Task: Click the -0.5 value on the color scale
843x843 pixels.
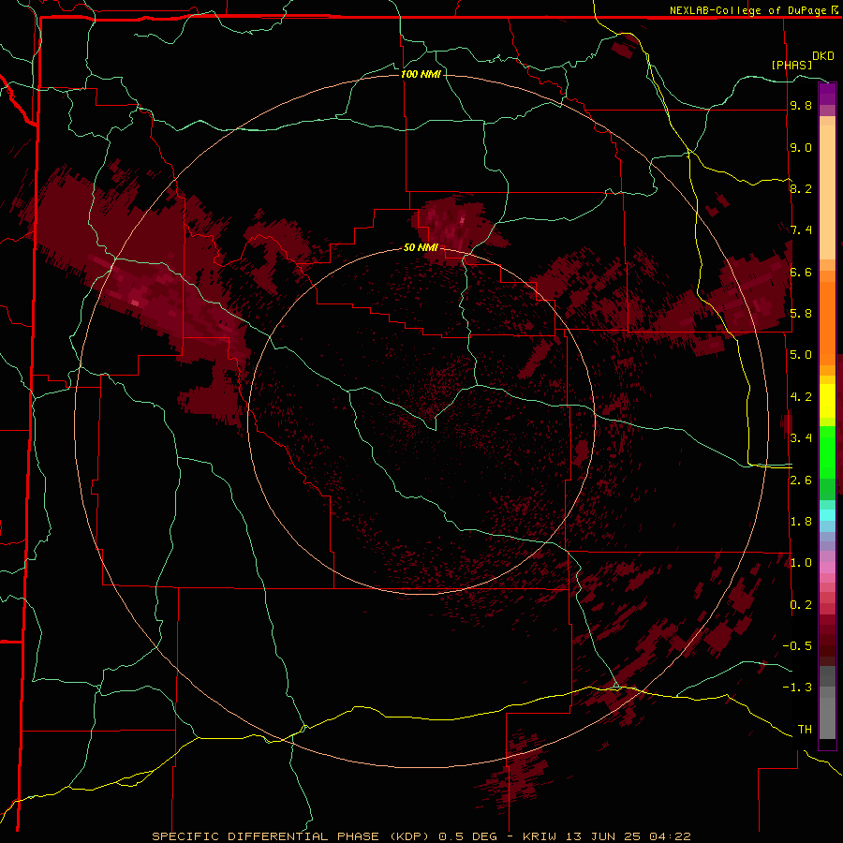Action: coord(797,646)
